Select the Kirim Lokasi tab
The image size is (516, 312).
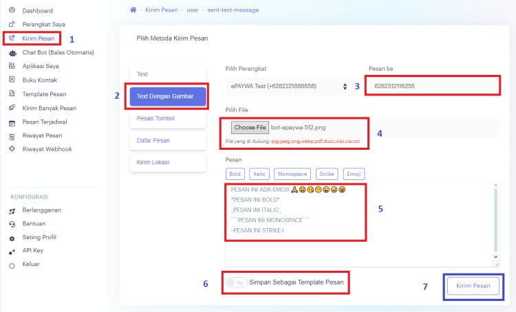click(168, 162)
